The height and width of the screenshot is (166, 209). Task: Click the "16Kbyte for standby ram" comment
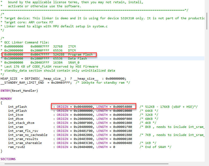103,83
